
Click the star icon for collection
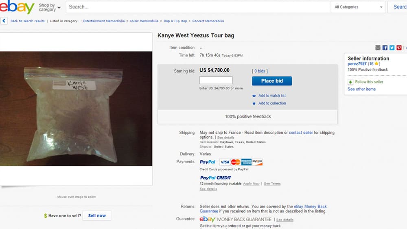tap(254, 103)
